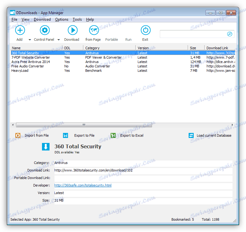Click the horizontal scrollbar thumb

84,125
